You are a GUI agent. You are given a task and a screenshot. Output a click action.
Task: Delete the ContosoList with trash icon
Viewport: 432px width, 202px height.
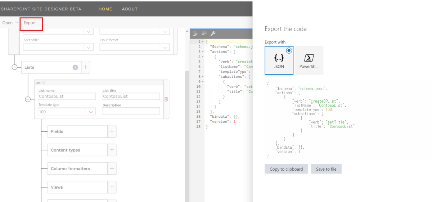(166, 99)
